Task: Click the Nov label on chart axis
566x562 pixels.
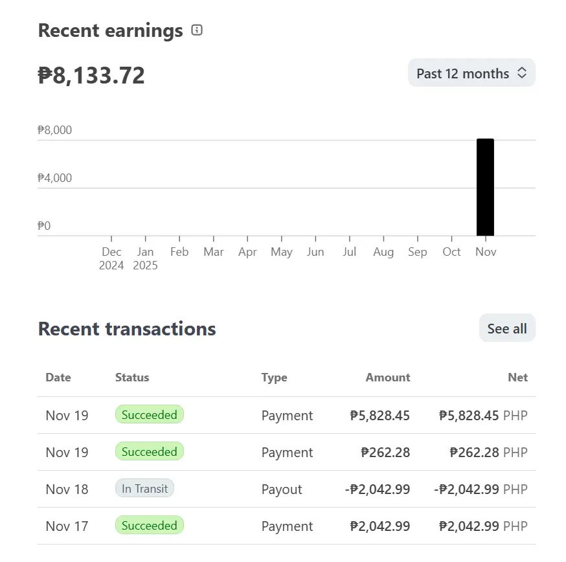Action: (486, 252)
